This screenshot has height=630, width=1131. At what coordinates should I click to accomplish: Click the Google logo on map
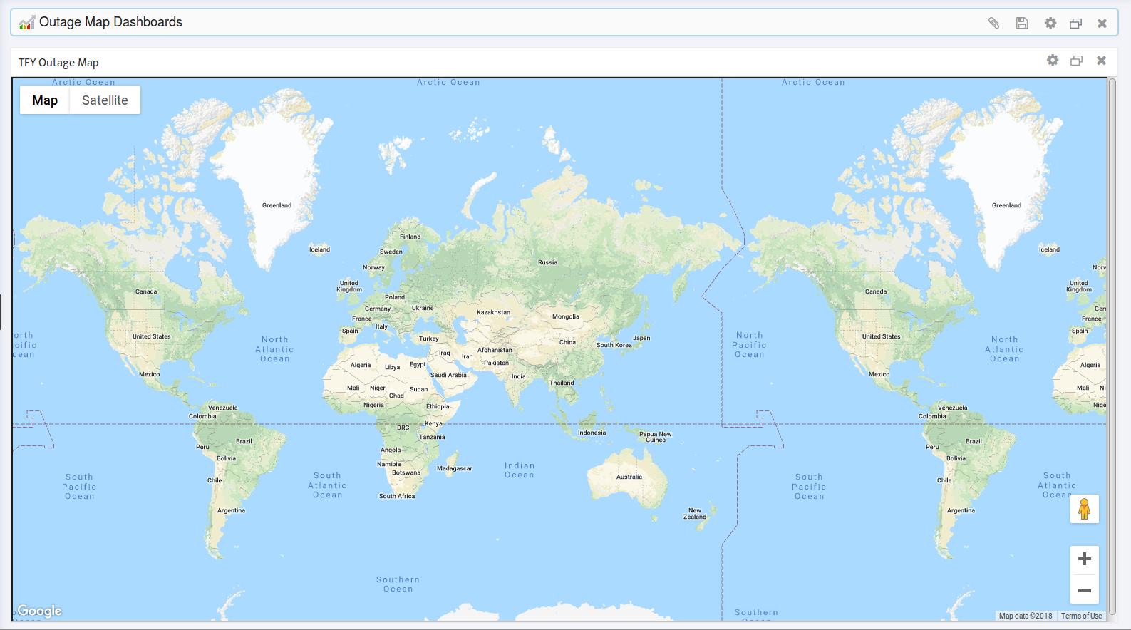(39, 611)
